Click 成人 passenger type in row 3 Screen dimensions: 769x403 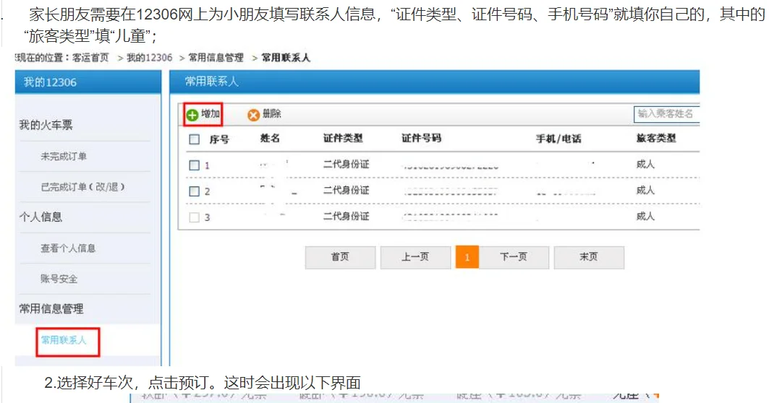[x=645, y=217]
